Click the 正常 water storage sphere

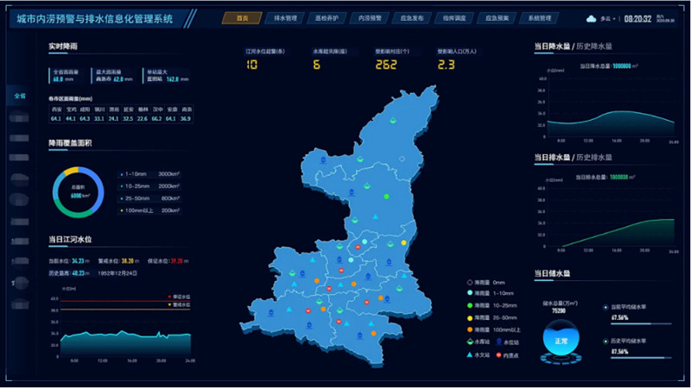coord(555,341)
